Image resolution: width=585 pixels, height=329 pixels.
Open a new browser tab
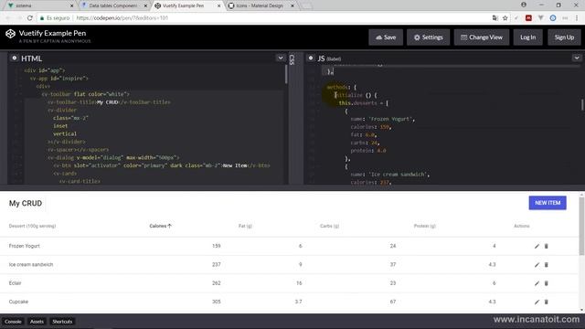[x=306, y=6]
